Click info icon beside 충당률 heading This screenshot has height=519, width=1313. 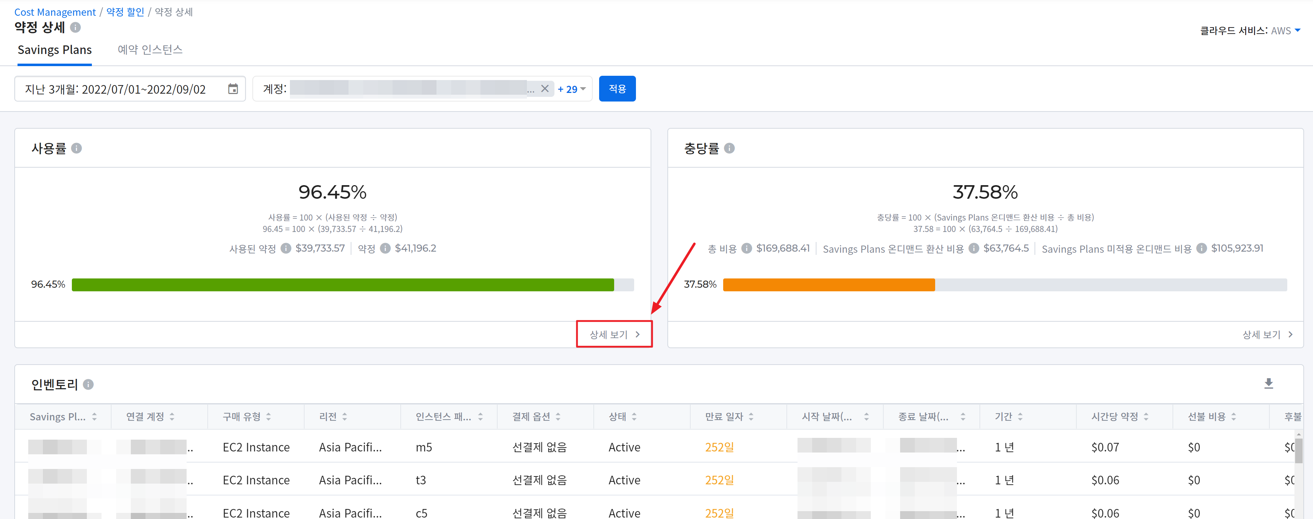pos(729,148)
